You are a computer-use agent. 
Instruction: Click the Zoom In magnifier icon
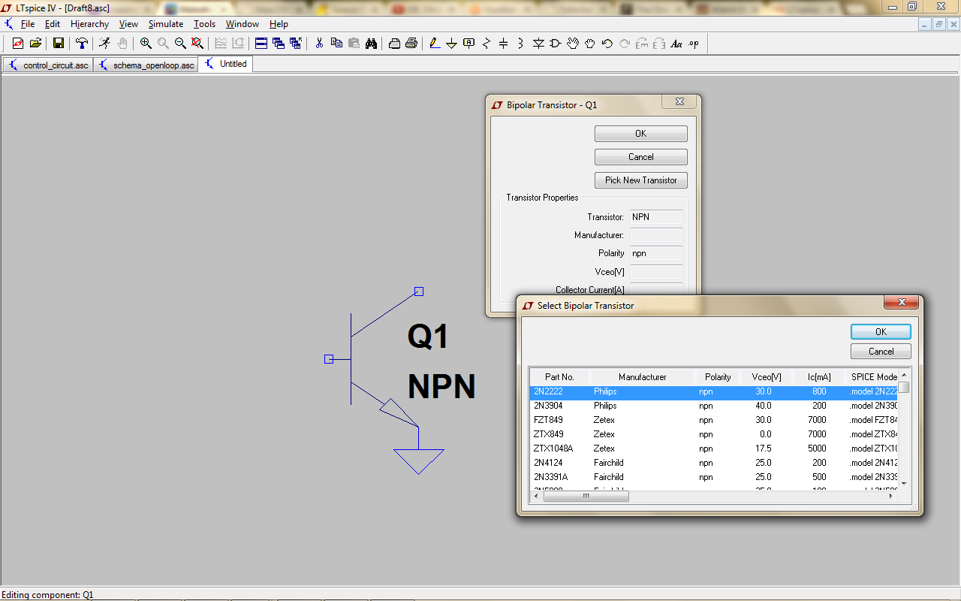[x=146, y=44]
